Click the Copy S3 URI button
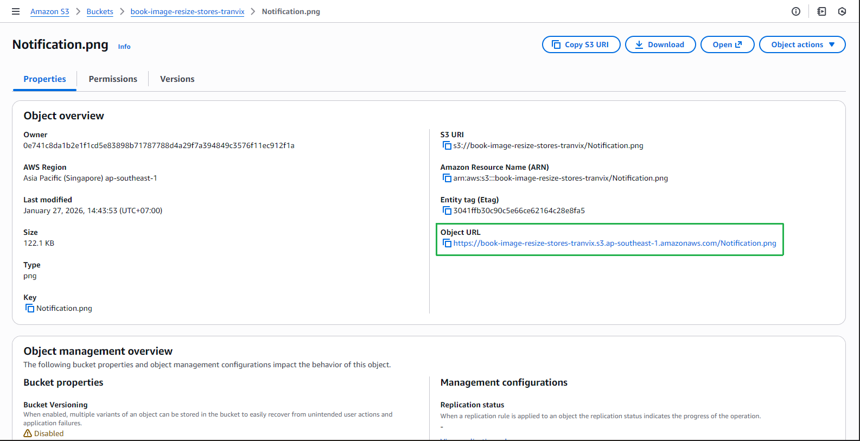Viewport: 860px width, 441px height. pos(581,44)
